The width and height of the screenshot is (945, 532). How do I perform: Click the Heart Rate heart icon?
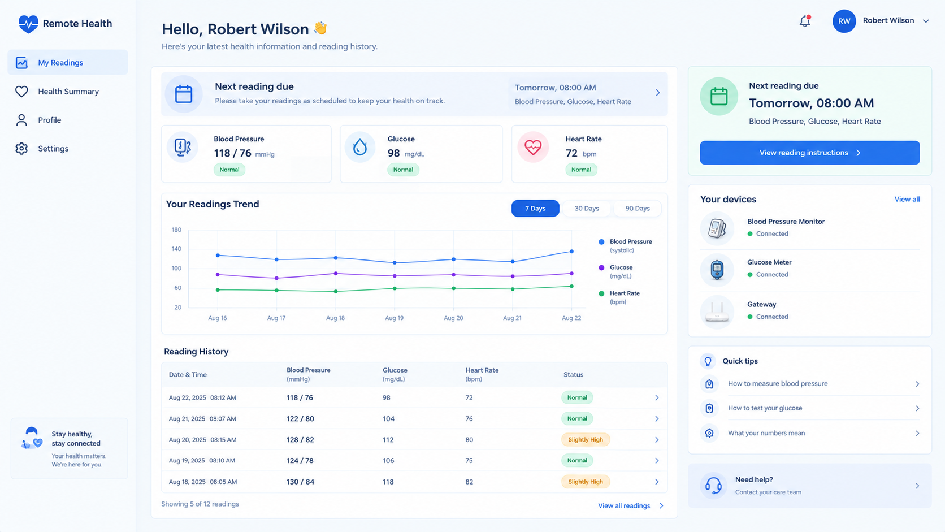point(533,147)
